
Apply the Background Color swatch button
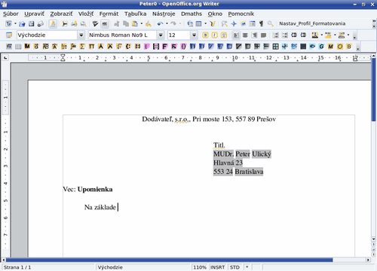(x=342, y=35)
